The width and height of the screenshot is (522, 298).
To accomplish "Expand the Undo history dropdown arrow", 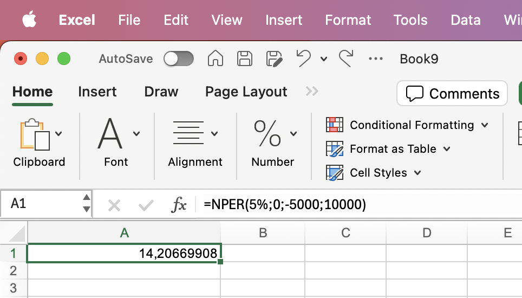I will click(324, 59).
